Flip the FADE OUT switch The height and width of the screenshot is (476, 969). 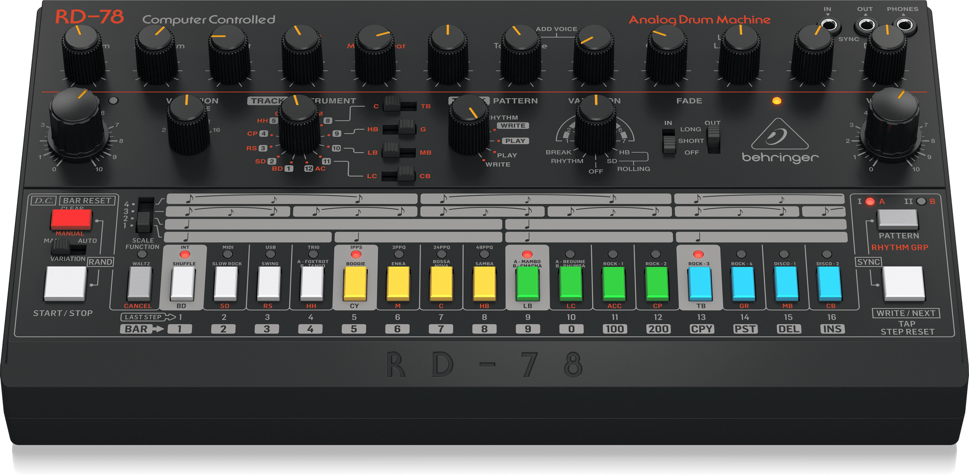click(x=713, y=140)
